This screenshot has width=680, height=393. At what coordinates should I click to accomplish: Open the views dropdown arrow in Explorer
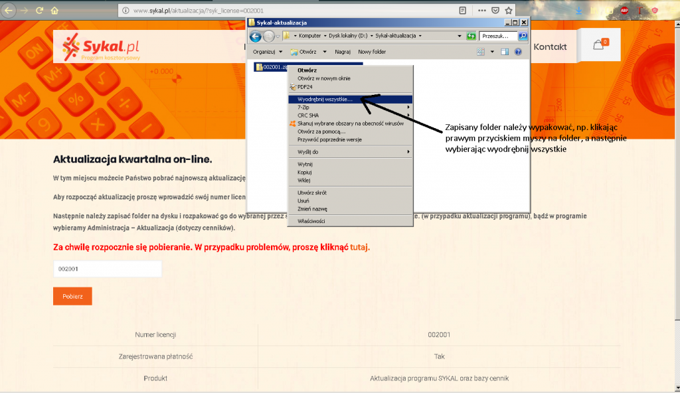(493, 52)
